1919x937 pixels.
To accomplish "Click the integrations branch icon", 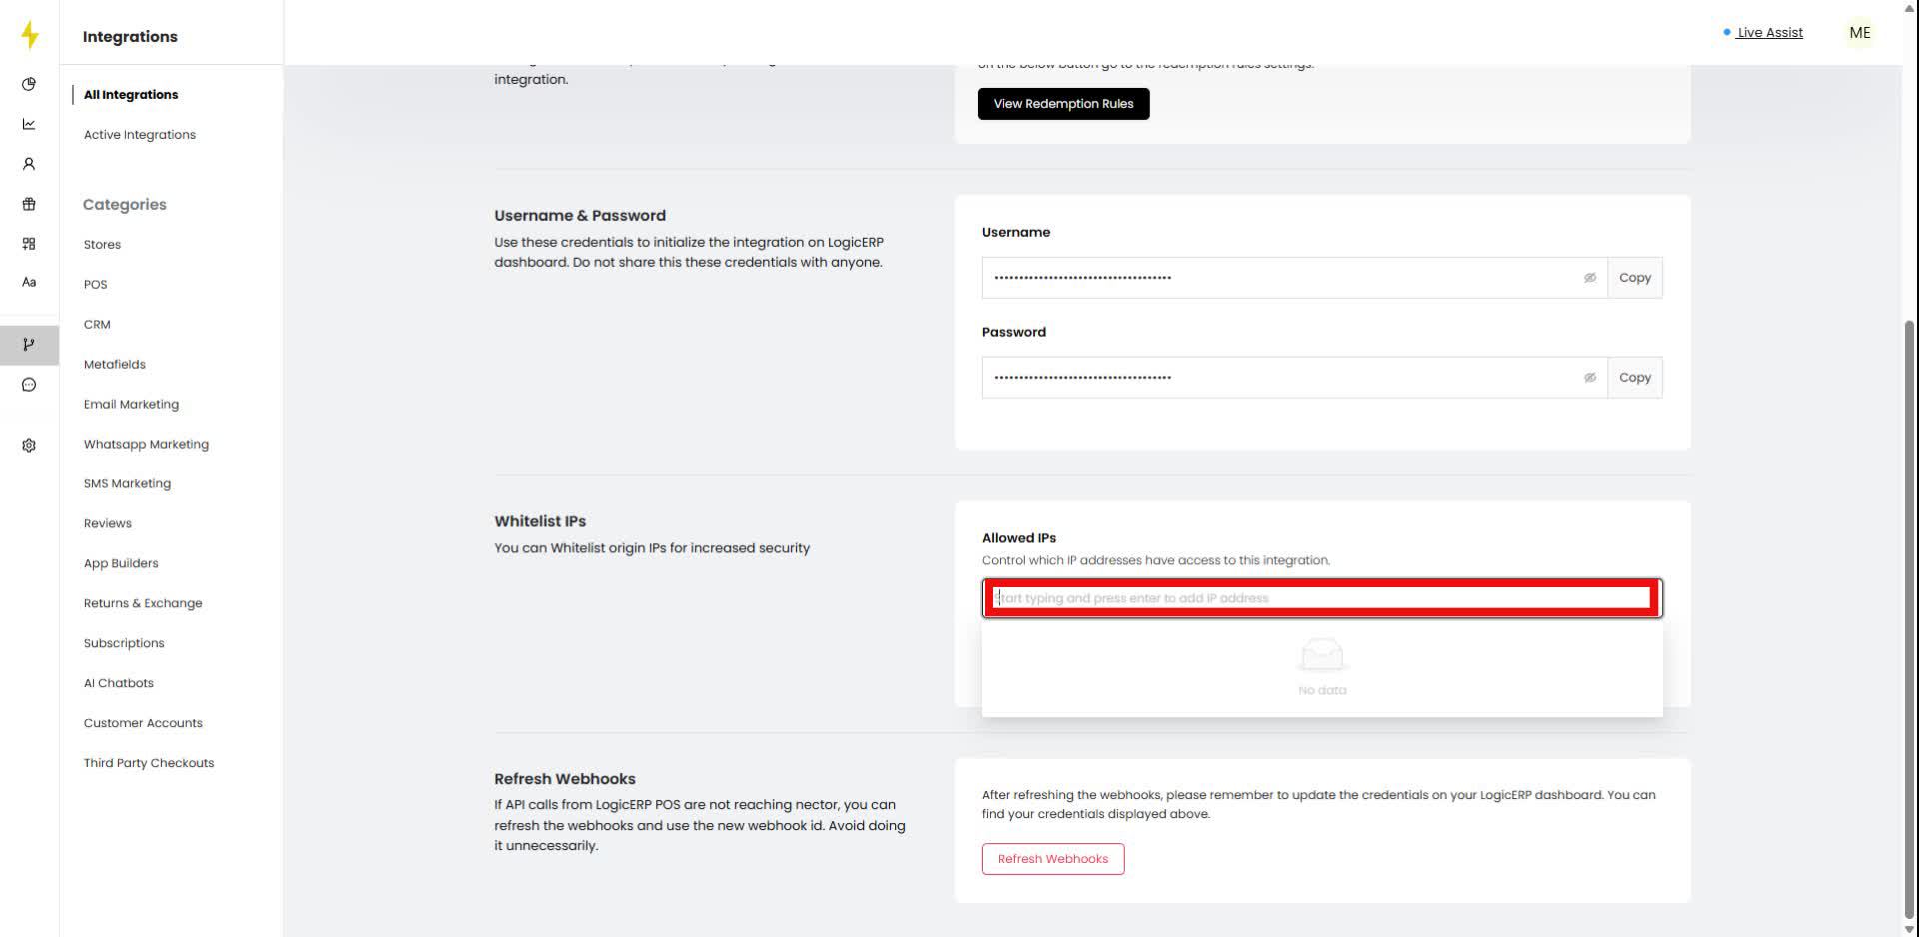I will point(29,344).
